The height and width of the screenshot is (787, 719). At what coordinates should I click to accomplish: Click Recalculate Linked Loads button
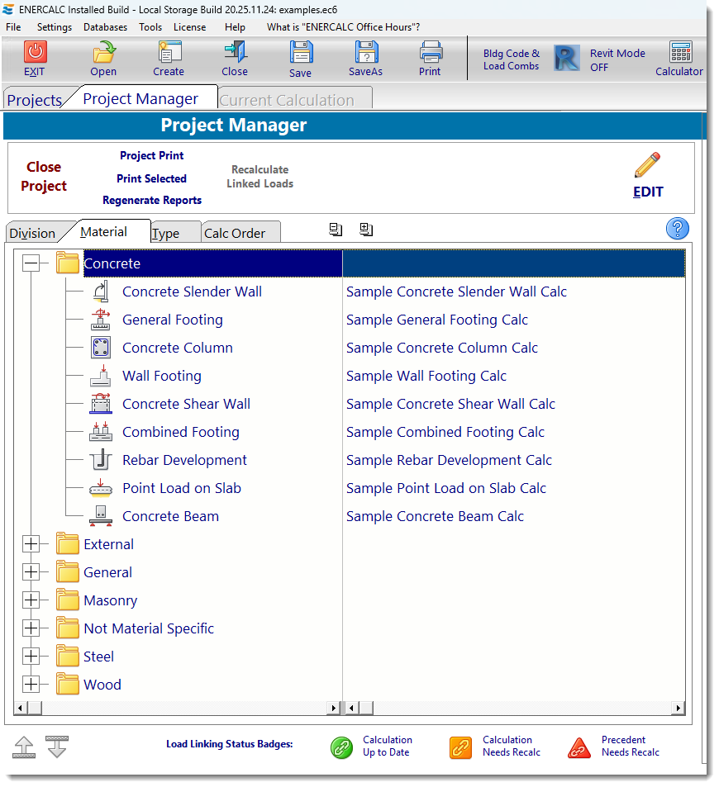[x=260, y=177]
